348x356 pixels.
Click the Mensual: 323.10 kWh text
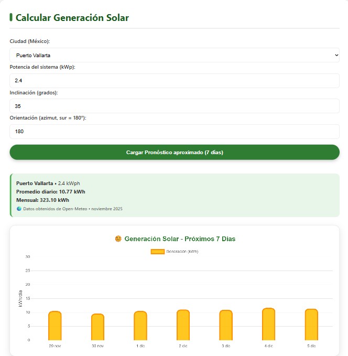pyautogui.click(x=42, y=200)
